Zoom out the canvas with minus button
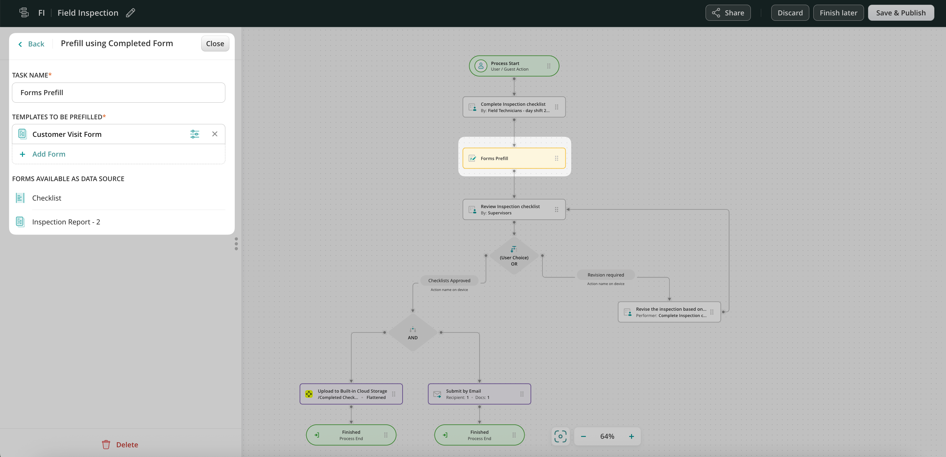946x457 pixels. click(583, 436)
